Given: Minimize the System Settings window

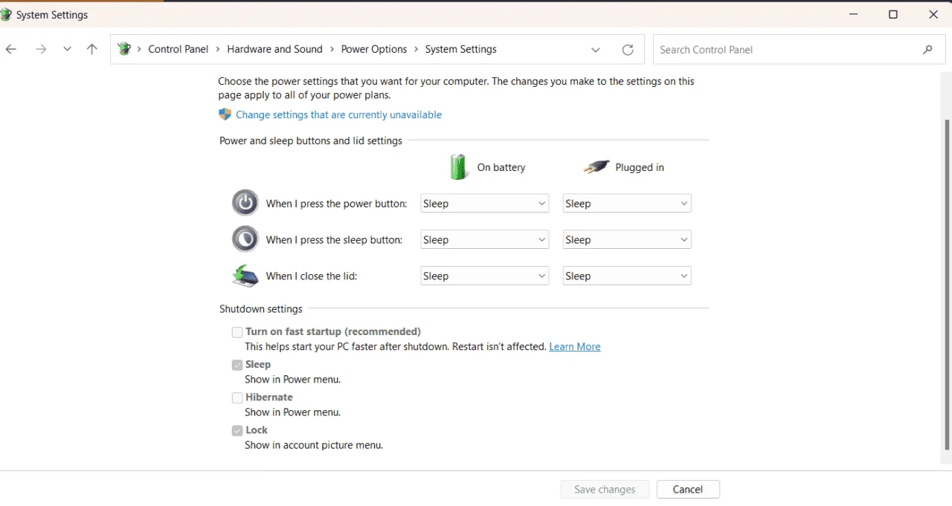Looking at the screenshot, I should (853, 15).
